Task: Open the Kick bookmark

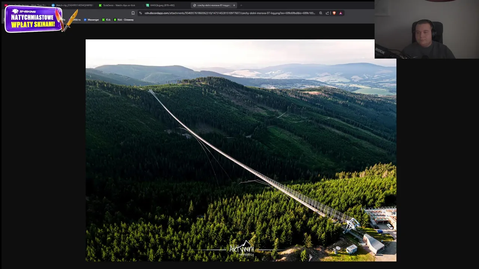Action: click(x=106, y=20)
